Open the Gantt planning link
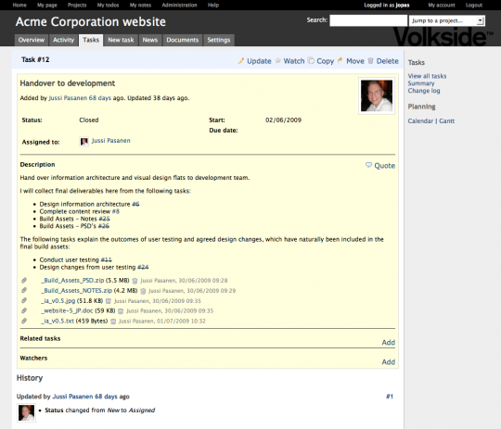 [446, 121]
